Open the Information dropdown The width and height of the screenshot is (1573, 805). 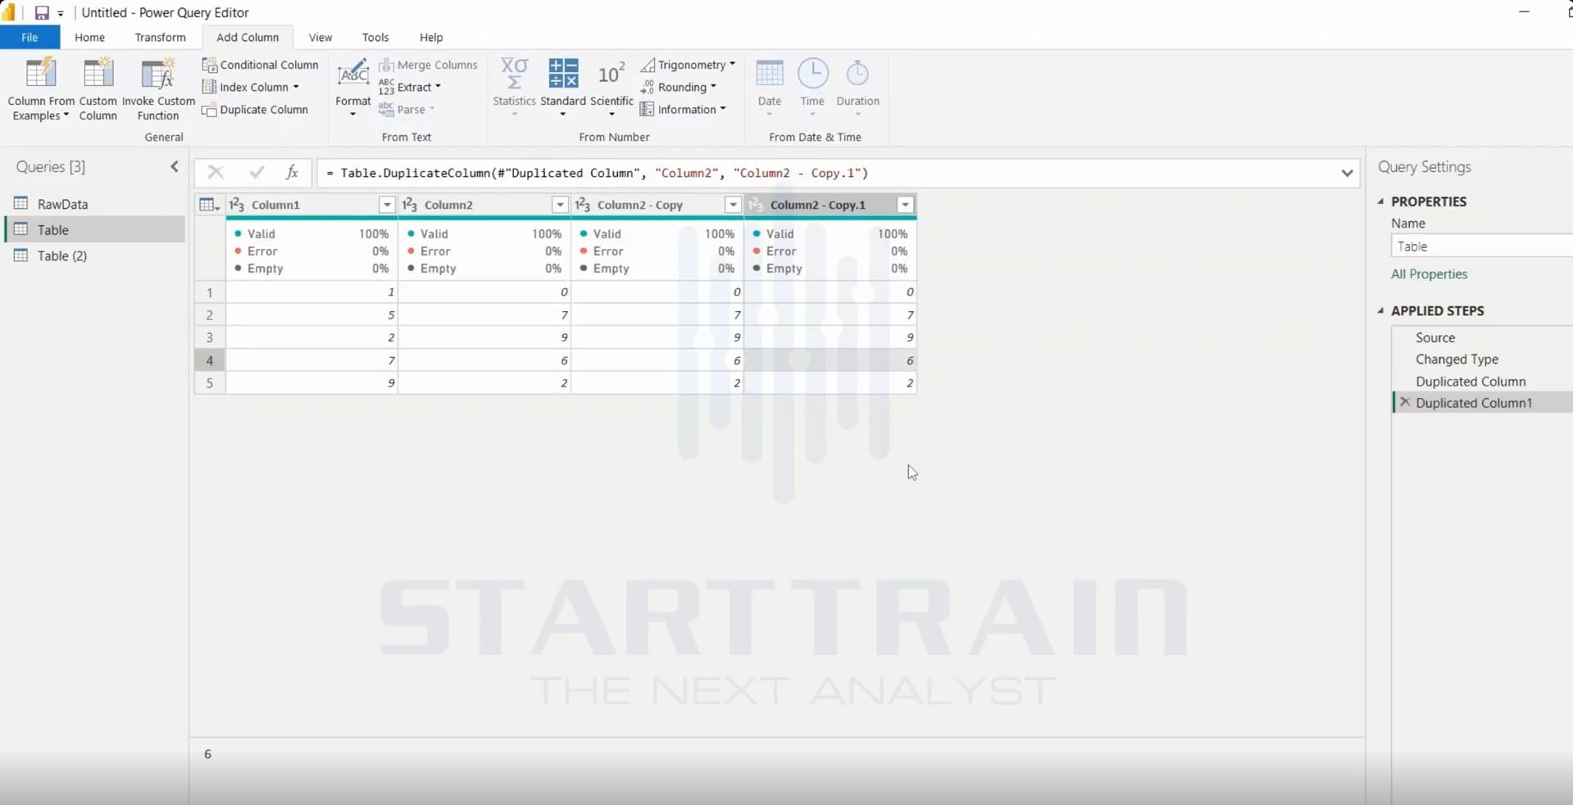pyautogui.click(x=683, y=110)
